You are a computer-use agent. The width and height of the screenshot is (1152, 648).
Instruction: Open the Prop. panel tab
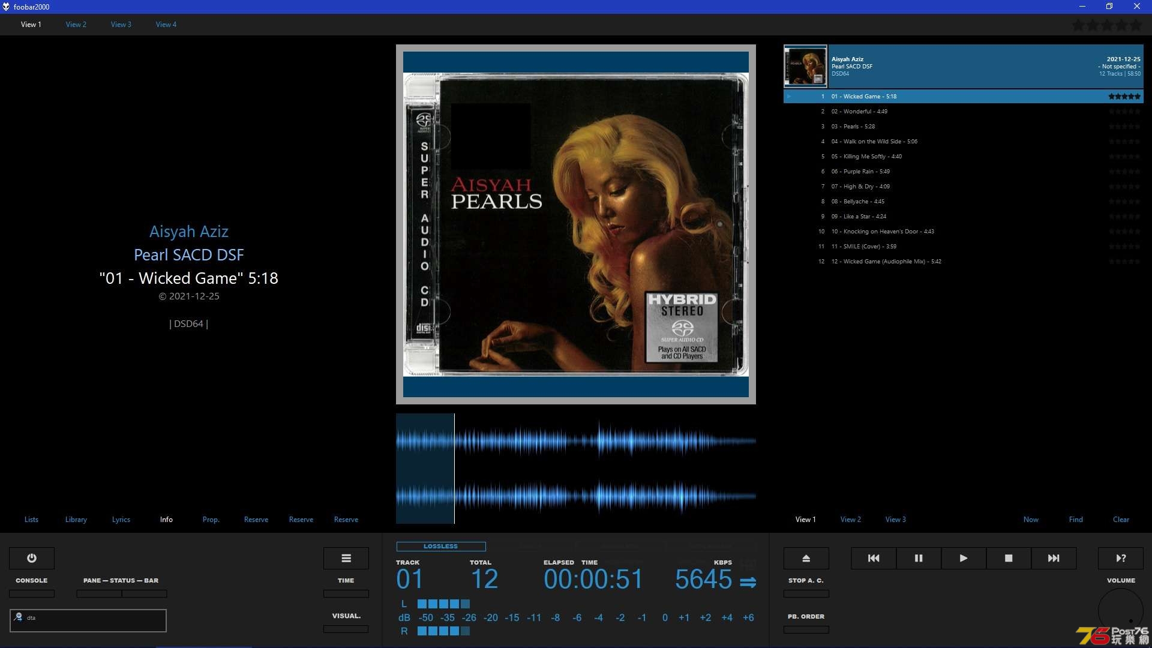(x=211, y=520)
